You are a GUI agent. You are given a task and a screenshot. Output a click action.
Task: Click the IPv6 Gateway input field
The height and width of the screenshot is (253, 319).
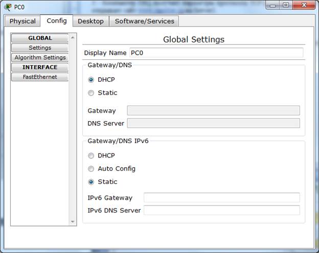[221, 198]
